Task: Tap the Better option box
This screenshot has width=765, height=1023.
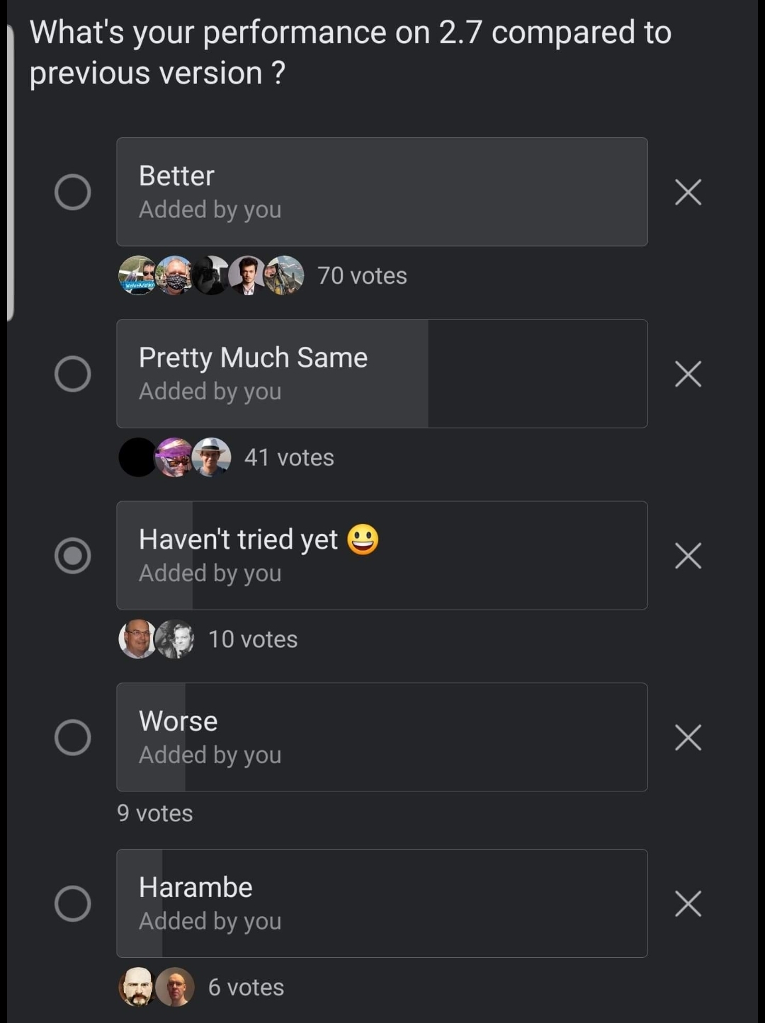Action: [x=382, y=192]
